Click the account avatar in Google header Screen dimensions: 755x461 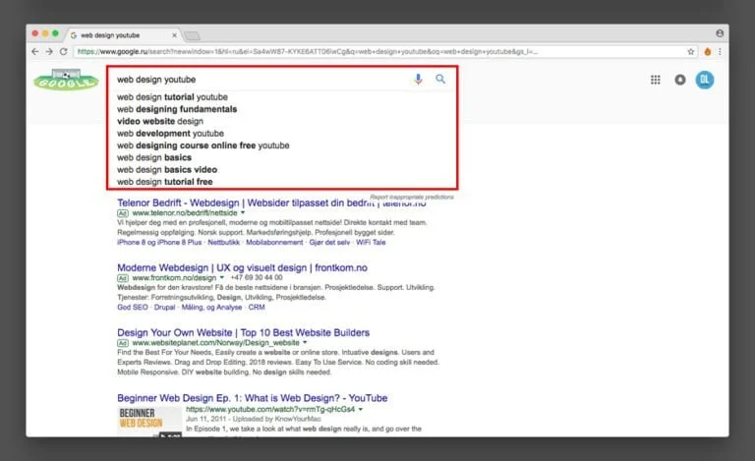tap(704, 81)
